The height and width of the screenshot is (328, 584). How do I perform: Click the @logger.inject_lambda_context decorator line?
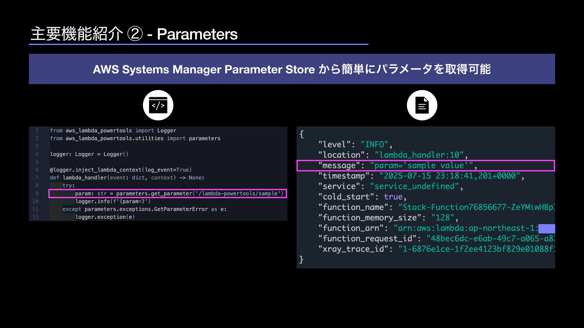[x=121, y=170]
